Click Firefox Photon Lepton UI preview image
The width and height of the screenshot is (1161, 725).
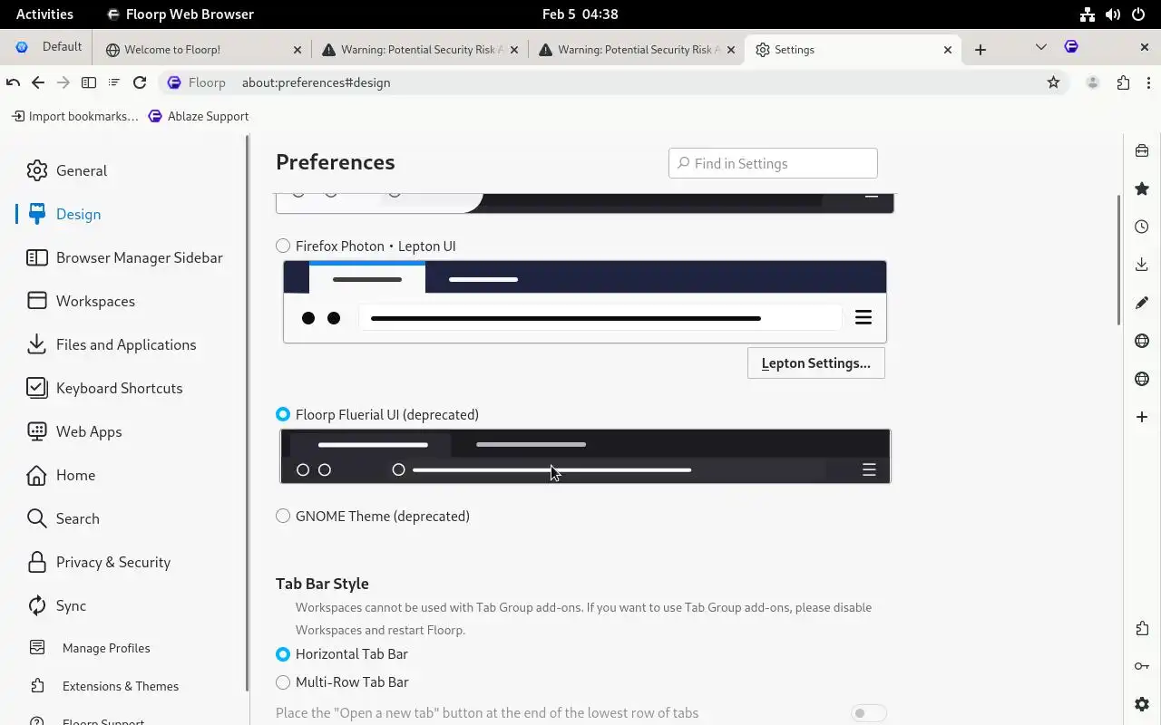coord(584,302)
